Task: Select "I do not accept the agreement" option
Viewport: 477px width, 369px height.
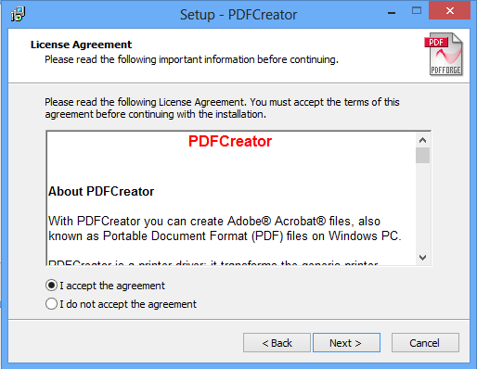Action: click(51, 304)
